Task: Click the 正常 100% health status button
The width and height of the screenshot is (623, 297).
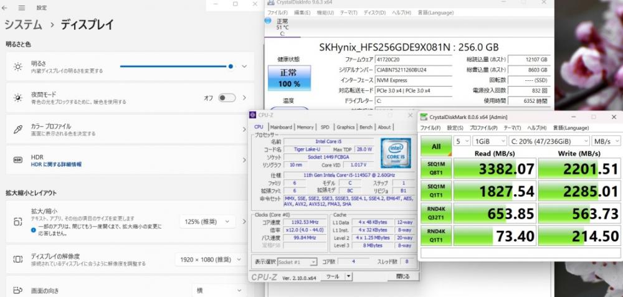Action: tap(289, 78)
